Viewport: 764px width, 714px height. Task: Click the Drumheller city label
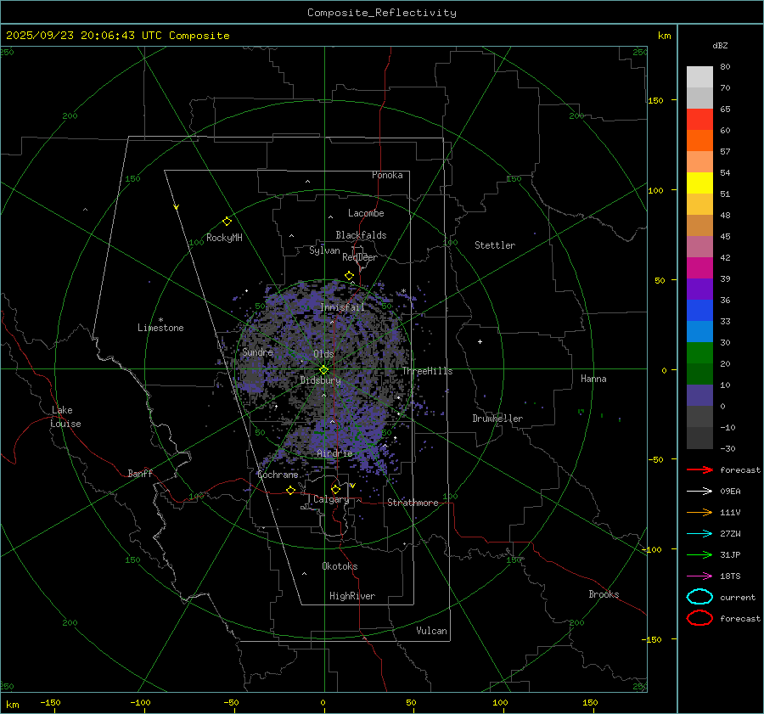pos(497,419)
